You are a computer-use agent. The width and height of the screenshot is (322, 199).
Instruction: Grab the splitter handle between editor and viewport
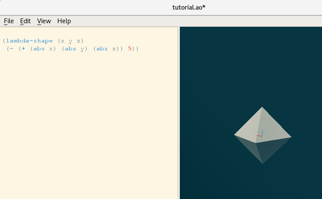tap(179, 149)
